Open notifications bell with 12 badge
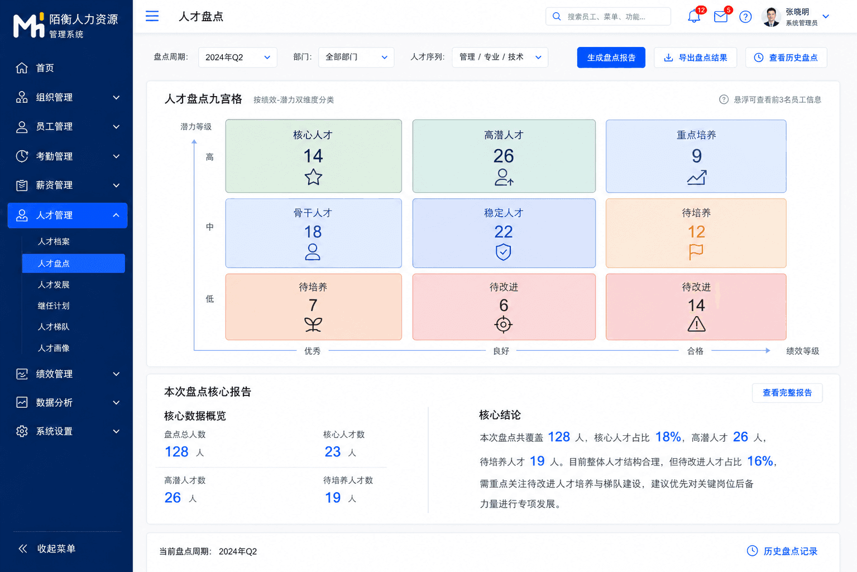This screenshot has width=857, height=572. [x=694, y=16]
